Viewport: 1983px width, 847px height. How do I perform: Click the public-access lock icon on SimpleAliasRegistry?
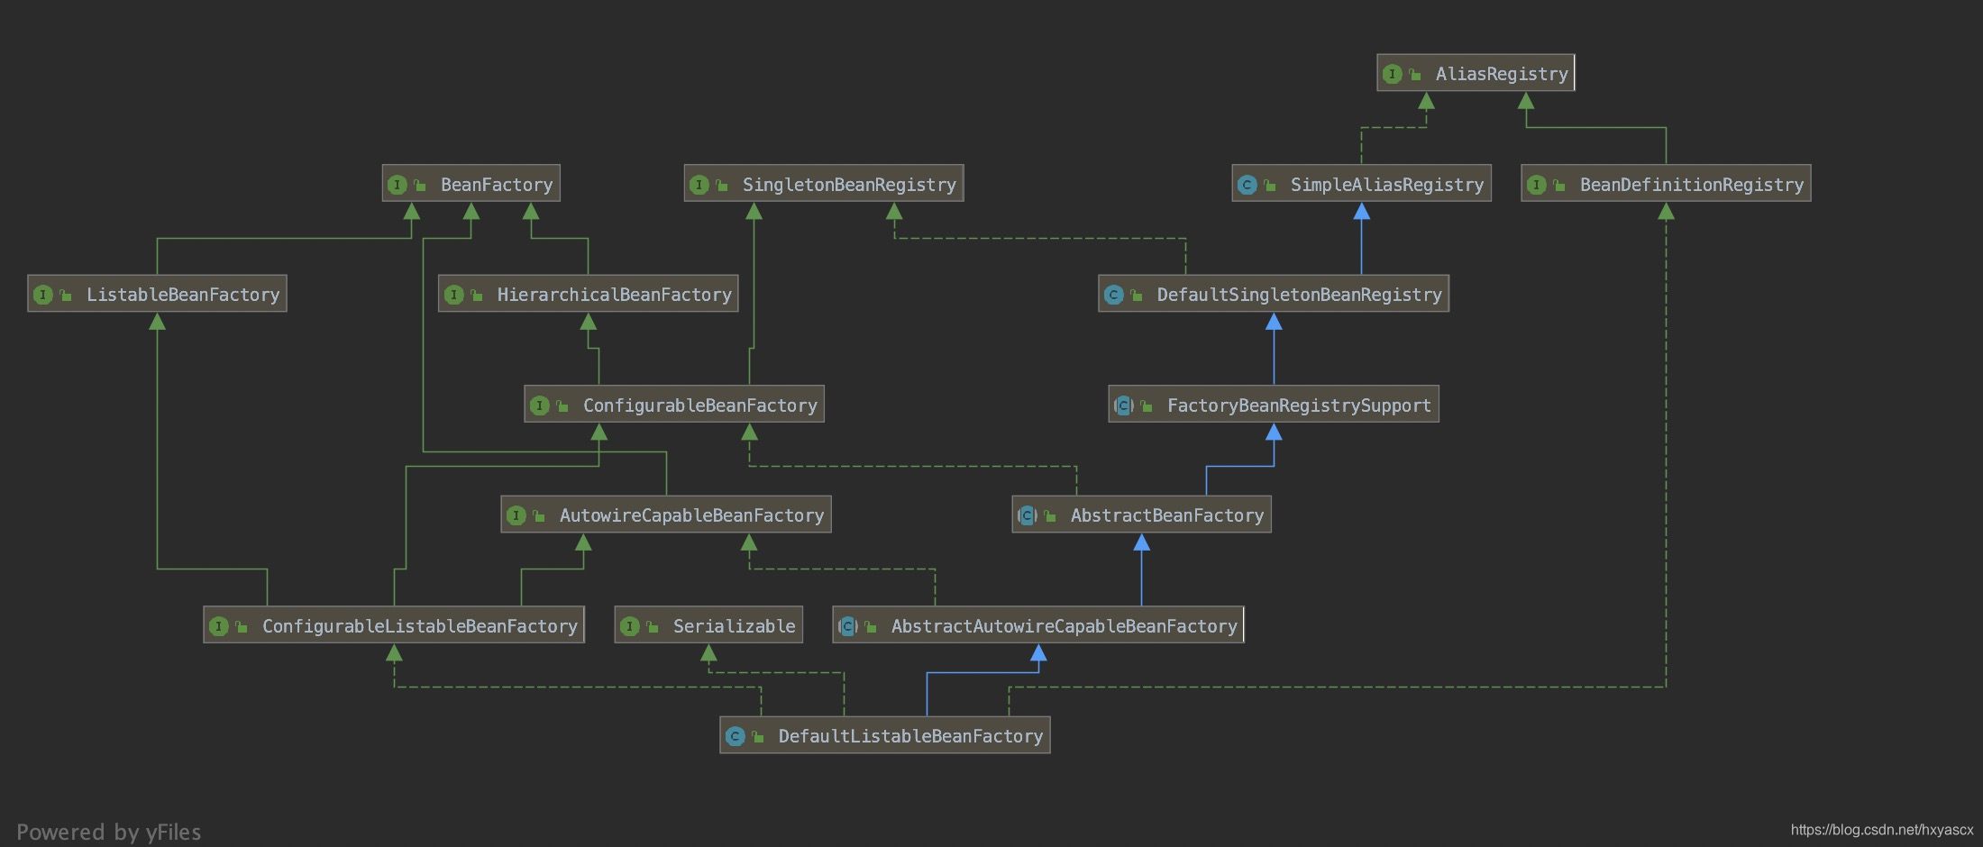point(1270,186)
